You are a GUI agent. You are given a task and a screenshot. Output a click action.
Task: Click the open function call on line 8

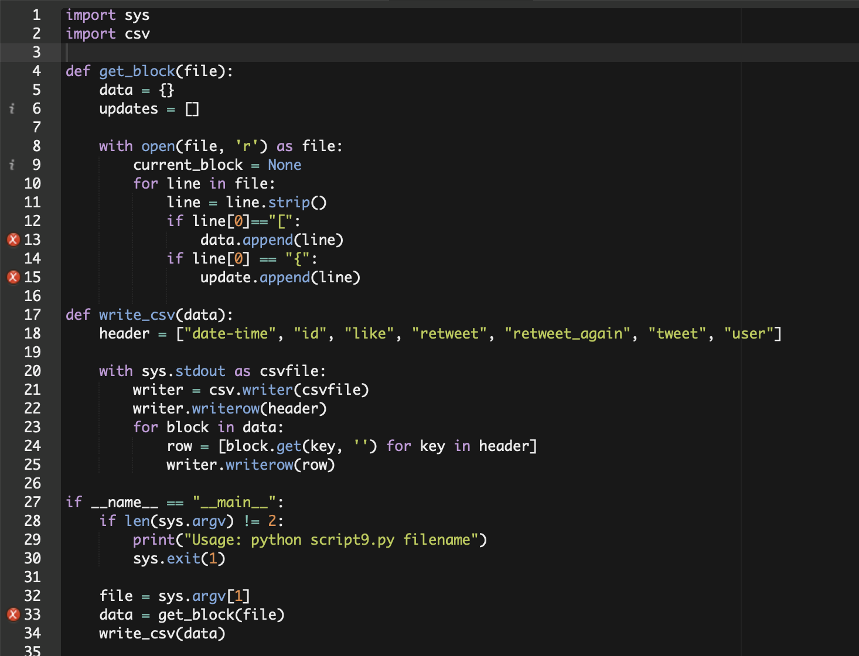click(x=157, y=146)
